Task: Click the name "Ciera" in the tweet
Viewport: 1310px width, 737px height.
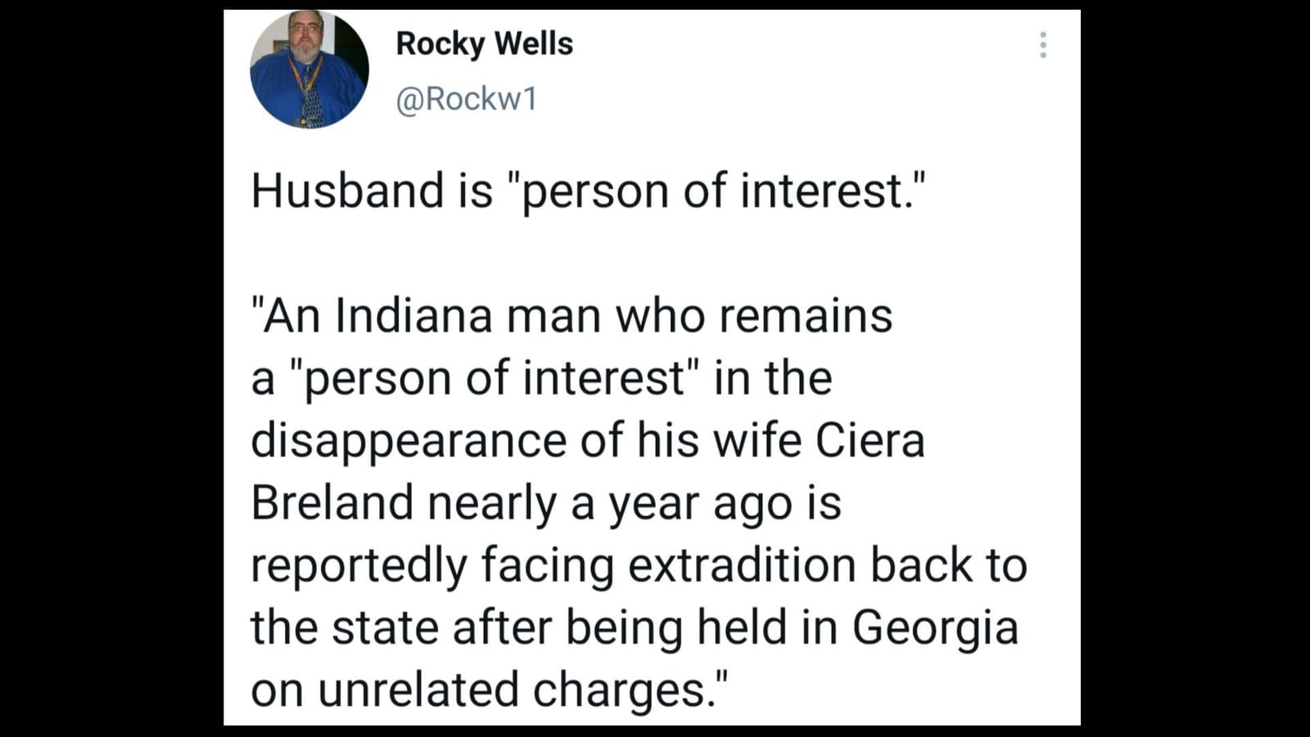Action: tap(870, 441)
